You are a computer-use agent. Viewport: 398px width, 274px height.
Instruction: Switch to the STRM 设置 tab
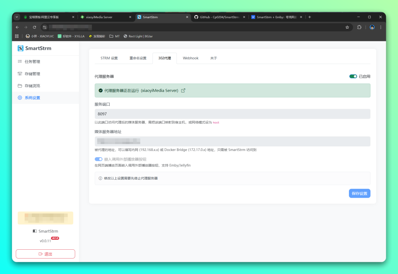(109, 58)
